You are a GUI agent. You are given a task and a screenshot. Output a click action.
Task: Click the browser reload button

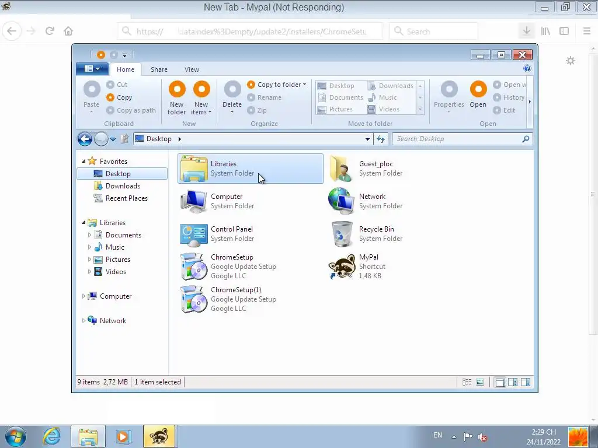pyautogui.click(x=50, y=32)
